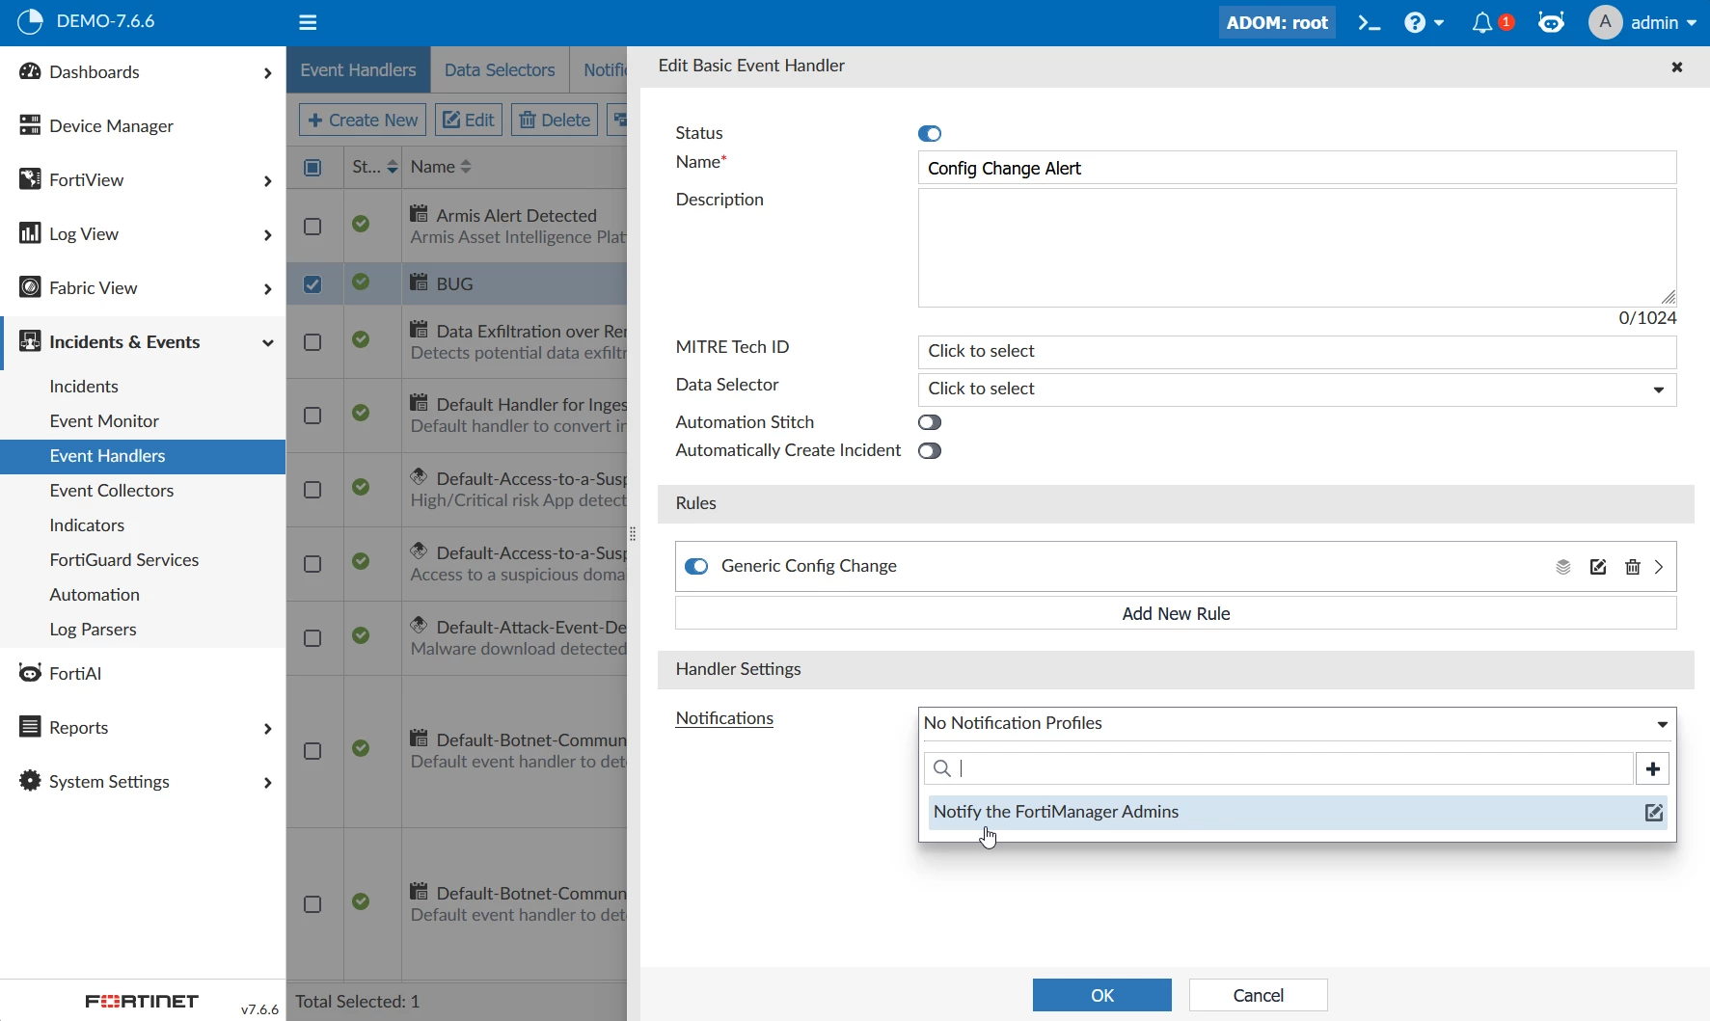This screenshot has width=1710, height=1021.
Task: Collapse the No Notification Profiles dropdown
Action: 1297,724
